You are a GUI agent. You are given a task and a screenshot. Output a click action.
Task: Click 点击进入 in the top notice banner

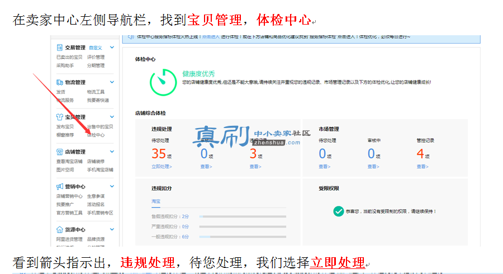(x=211, y=37)
